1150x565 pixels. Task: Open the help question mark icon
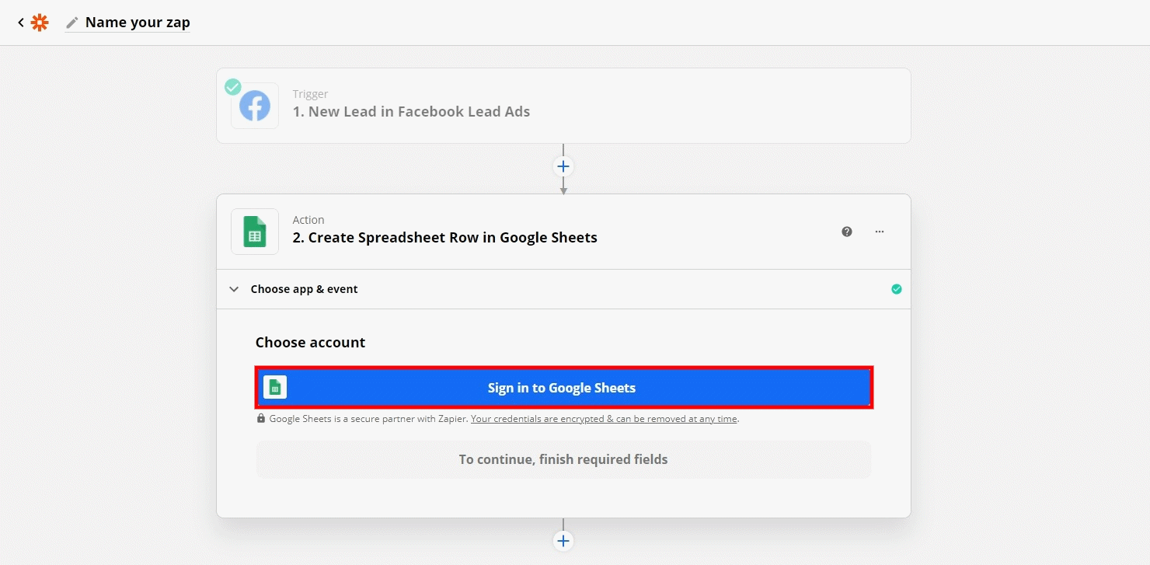[x=847, y=232]
